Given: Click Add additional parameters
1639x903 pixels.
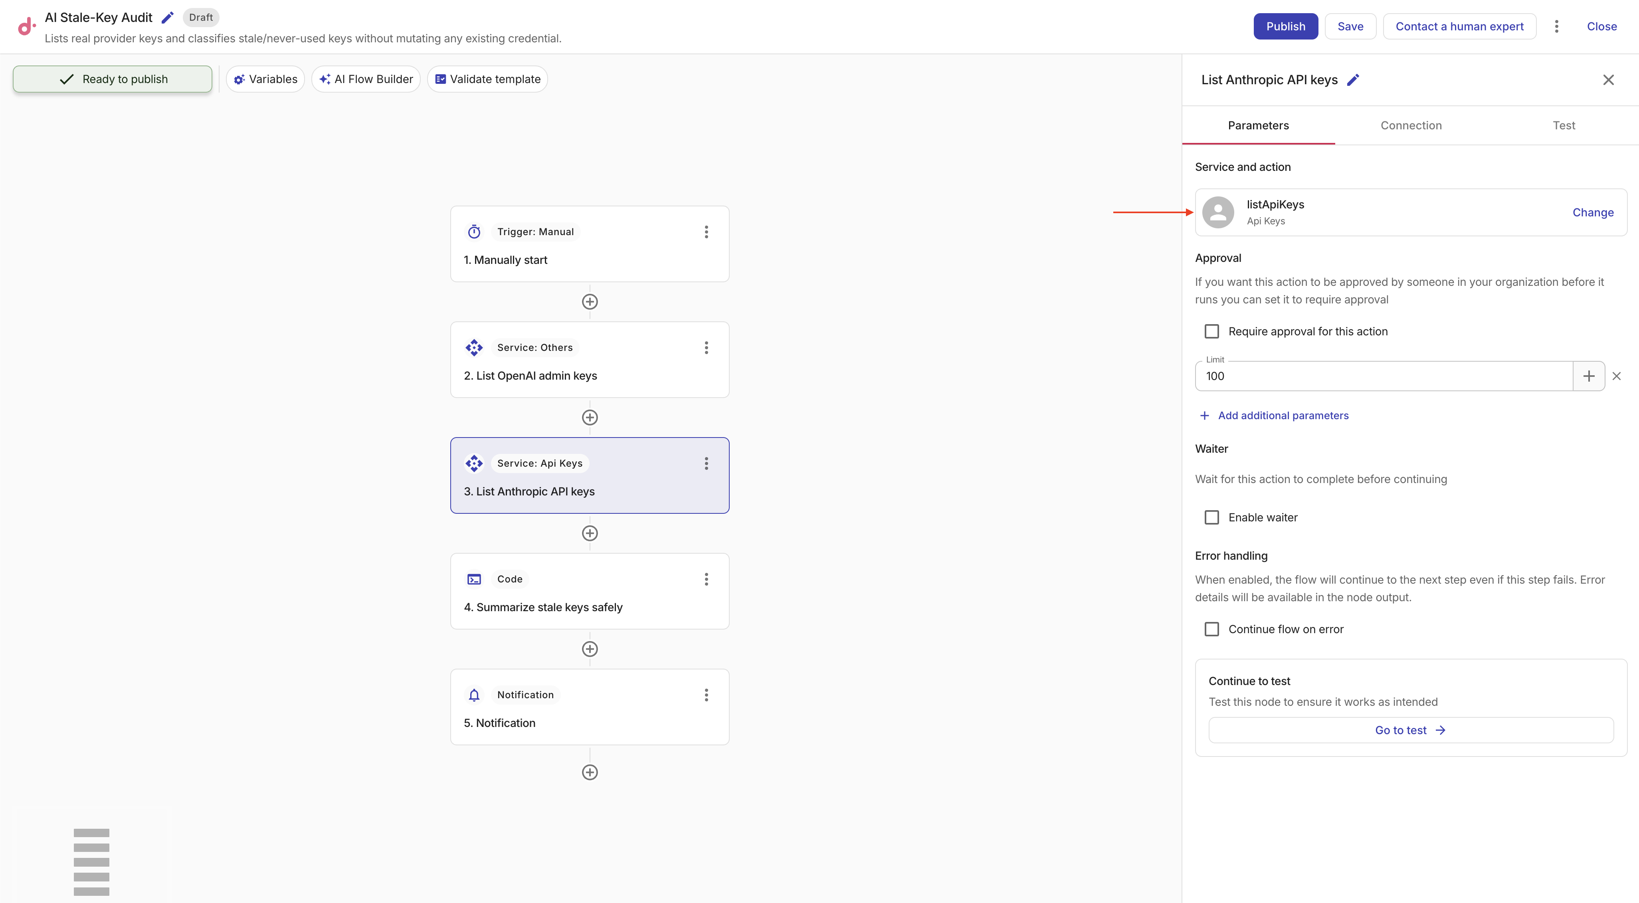Looking at the screenshot, I should coord(1274,416).
